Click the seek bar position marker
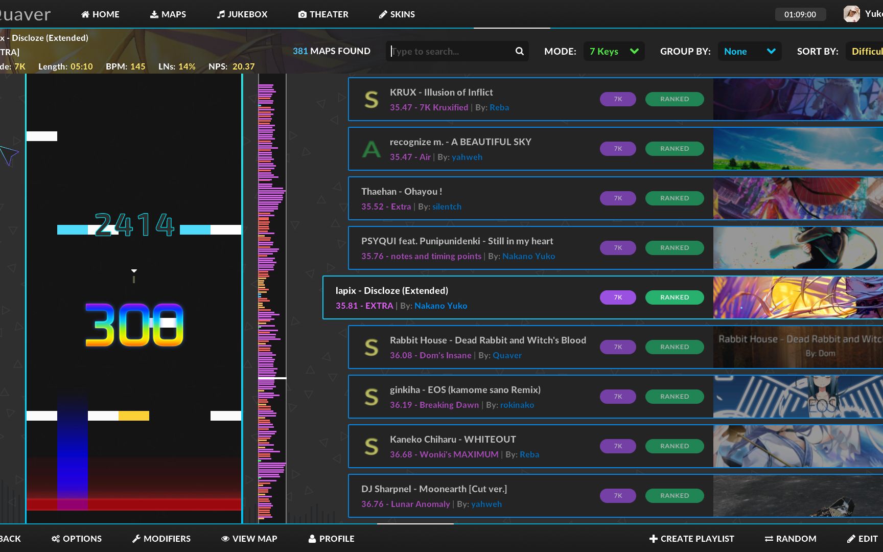The width and height of the screenshot is (883, 552). pyautogui.click(x=272, y=378)
